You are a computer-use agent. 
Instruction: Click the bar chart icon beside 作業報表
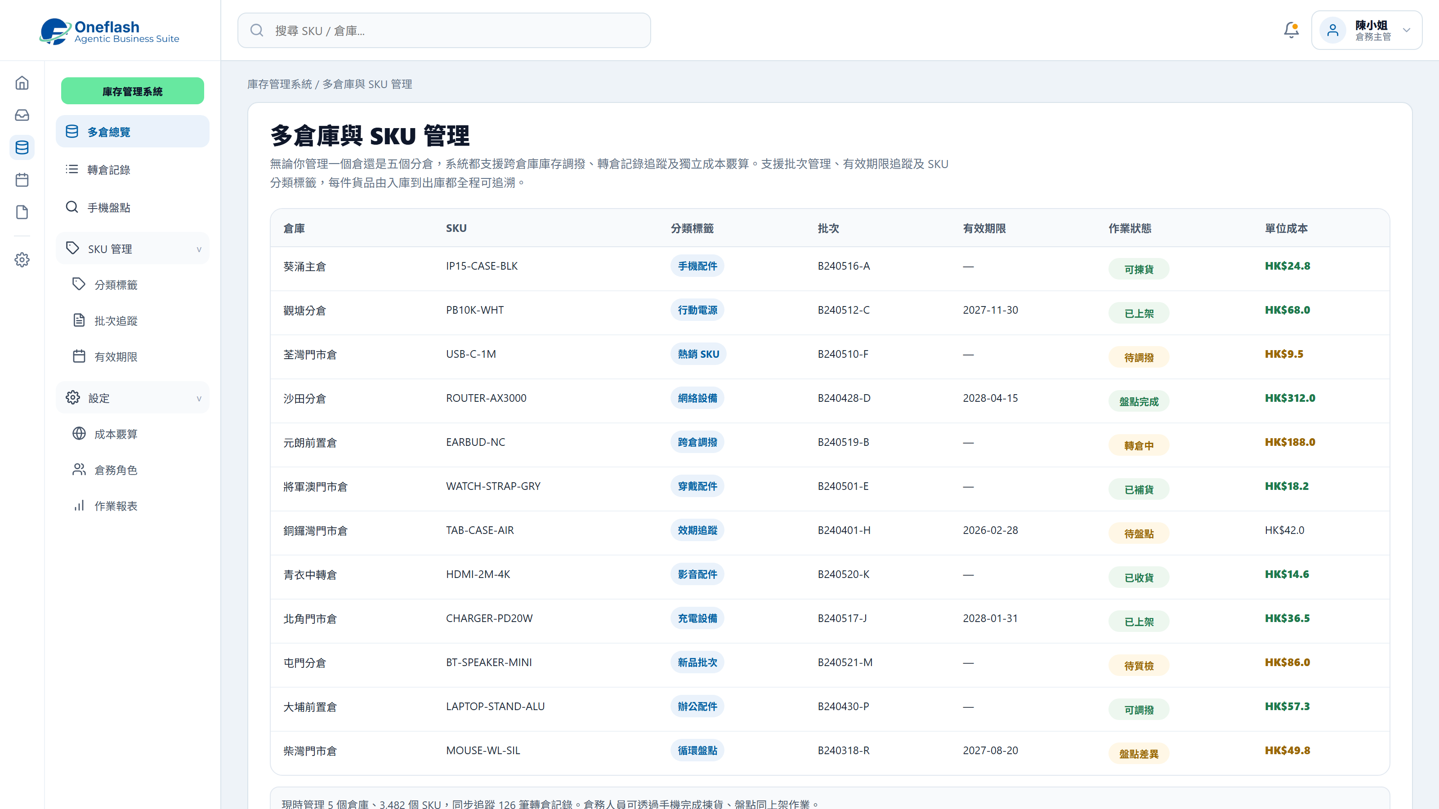coord(79,505)
